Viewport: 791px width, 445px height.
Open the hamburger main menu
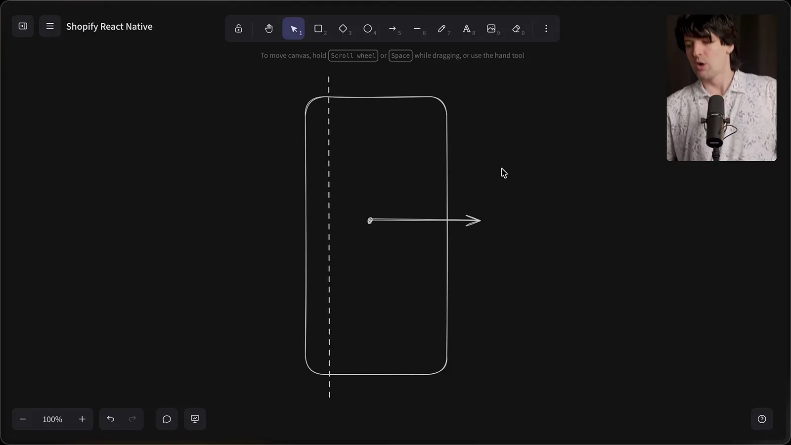point(50,26)
